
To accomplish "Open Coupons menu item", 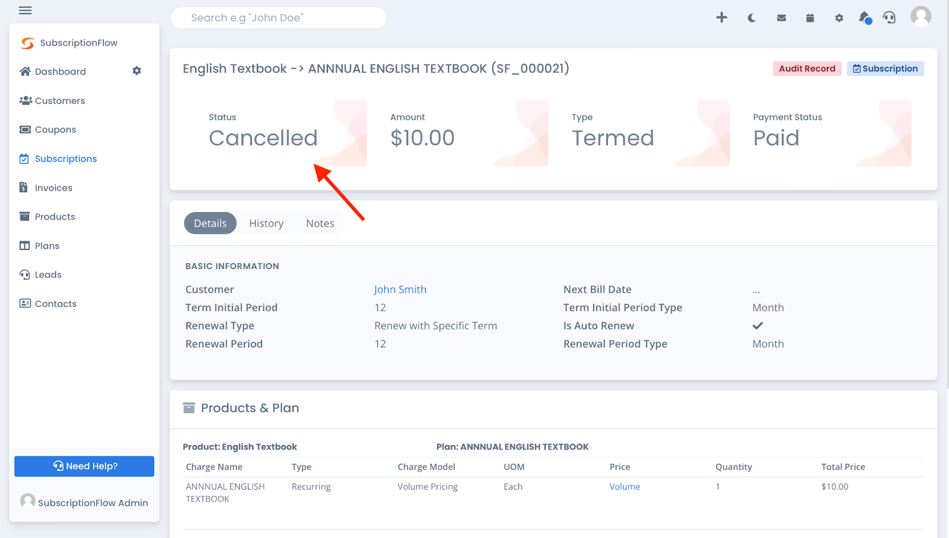I will 56,130.
